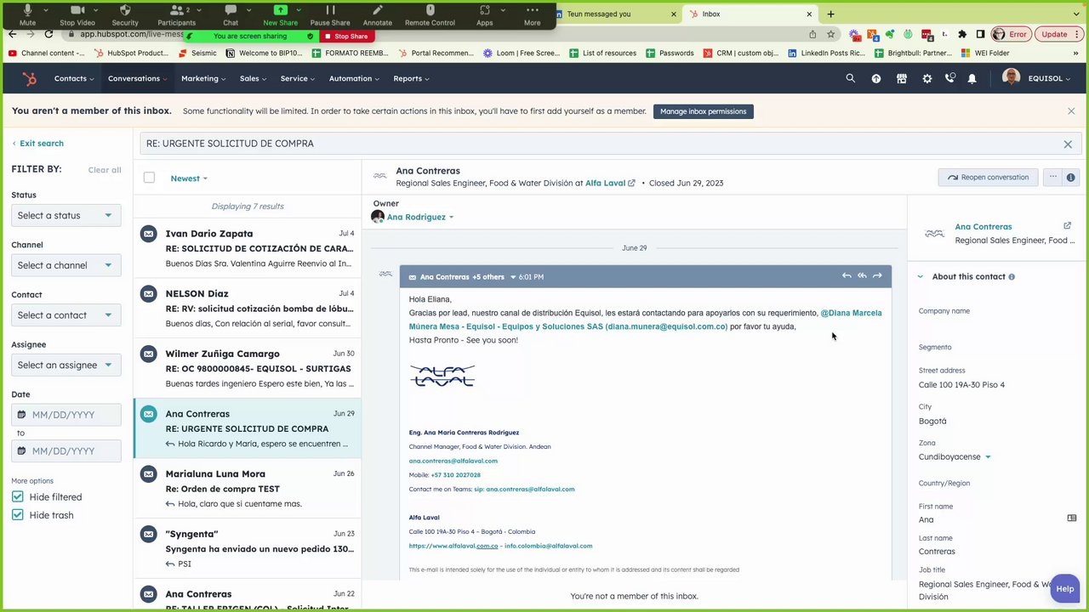Viewport: 1089px width, 612px height.
Task: Click the reply arrow on the email
Action: (x=847, y=275)
